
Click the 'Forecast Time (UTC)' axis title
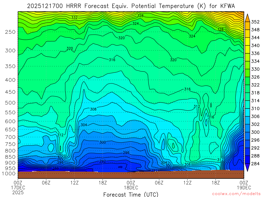[x=131, y=194]
